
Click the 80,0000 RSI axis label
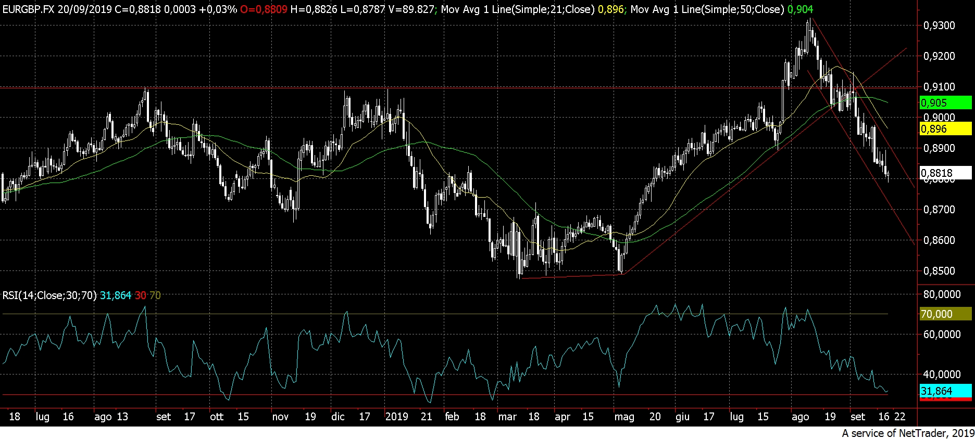click(942, 294)
